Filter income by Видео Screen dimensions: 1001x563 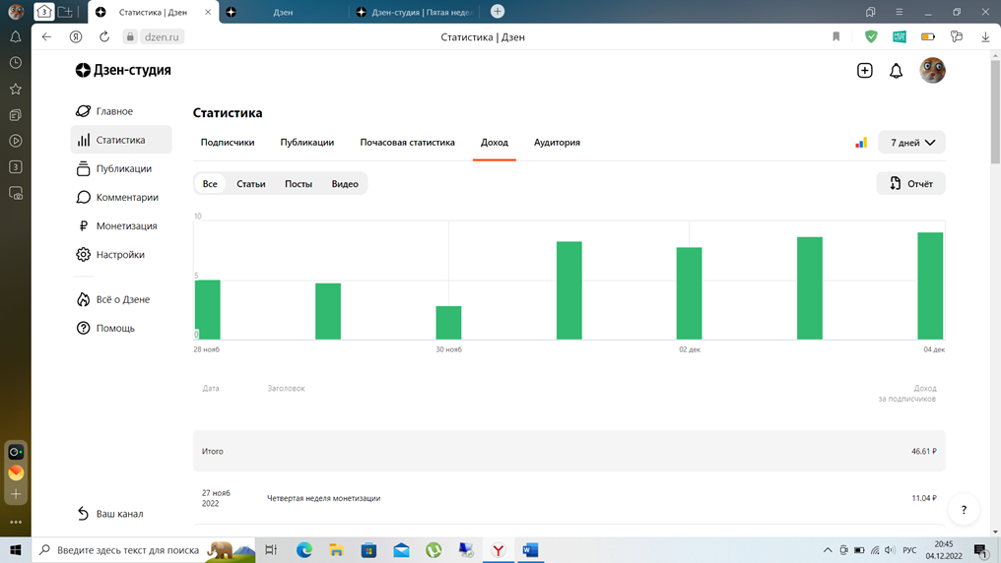point(345,184)
